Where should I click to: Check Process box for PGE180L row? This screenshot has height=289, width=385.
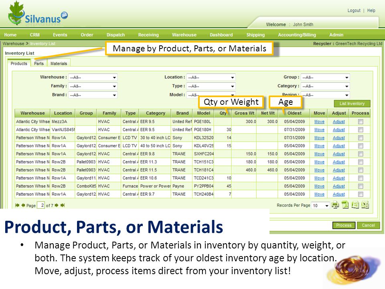coord(361,122)
